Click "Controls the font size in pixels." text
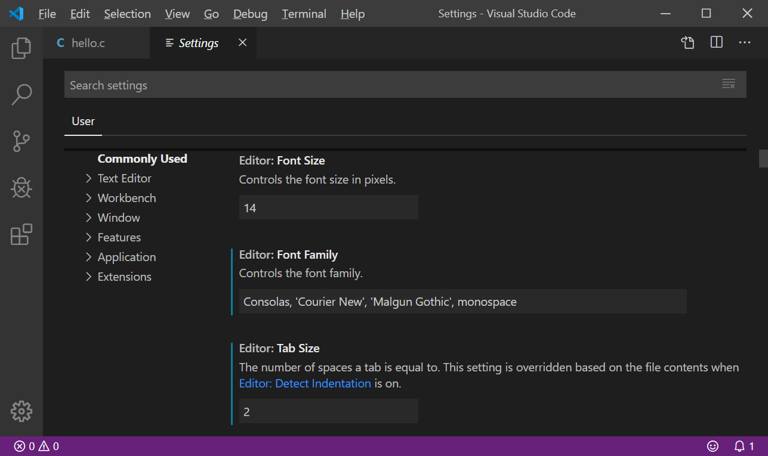768x456 pixels. coord(317,179)
